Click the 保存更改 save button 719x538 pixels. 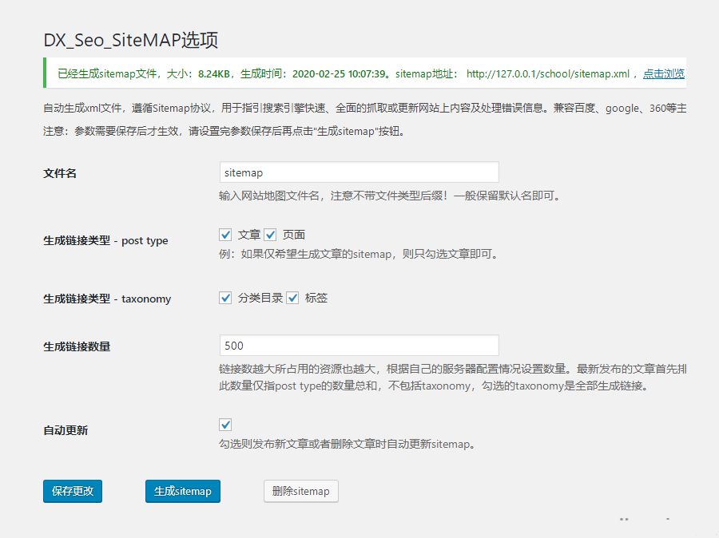[72, 491]
